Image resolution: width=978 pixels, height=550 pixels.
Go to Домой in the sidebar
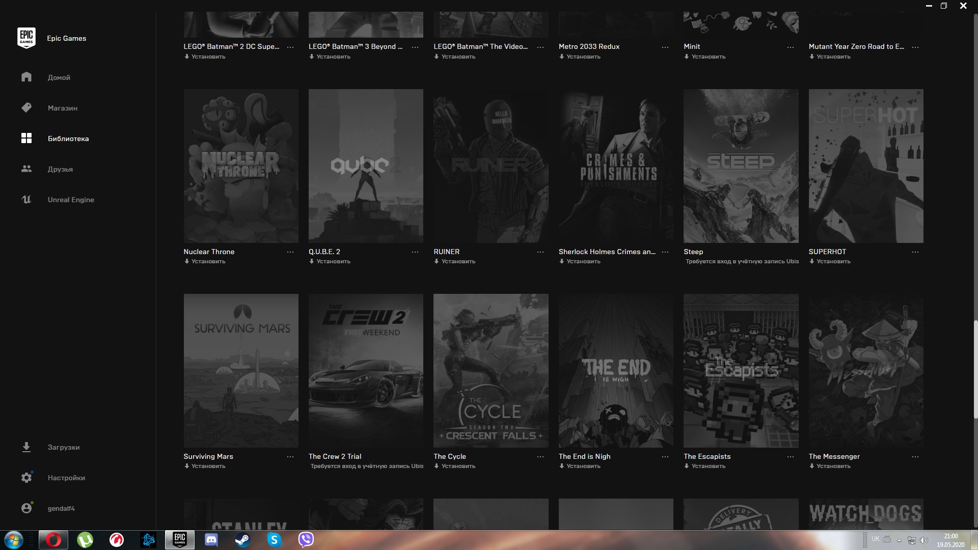[x=59, y=77]
